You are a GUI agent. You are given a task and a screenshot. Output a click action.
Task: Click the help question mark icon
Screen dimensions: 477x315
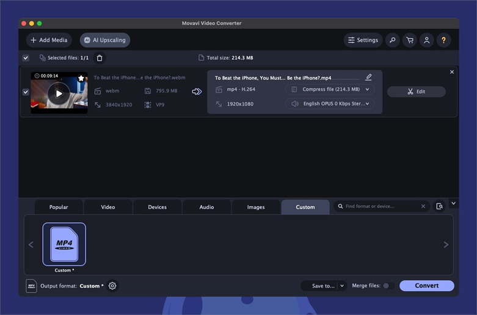click(444, 40)
